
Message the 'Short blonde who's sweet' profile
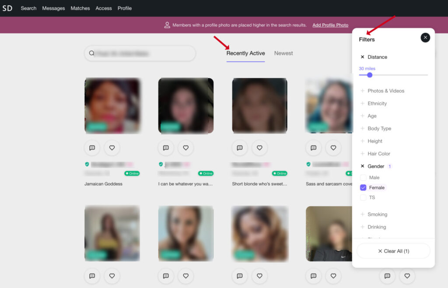(x=239, y=148)
